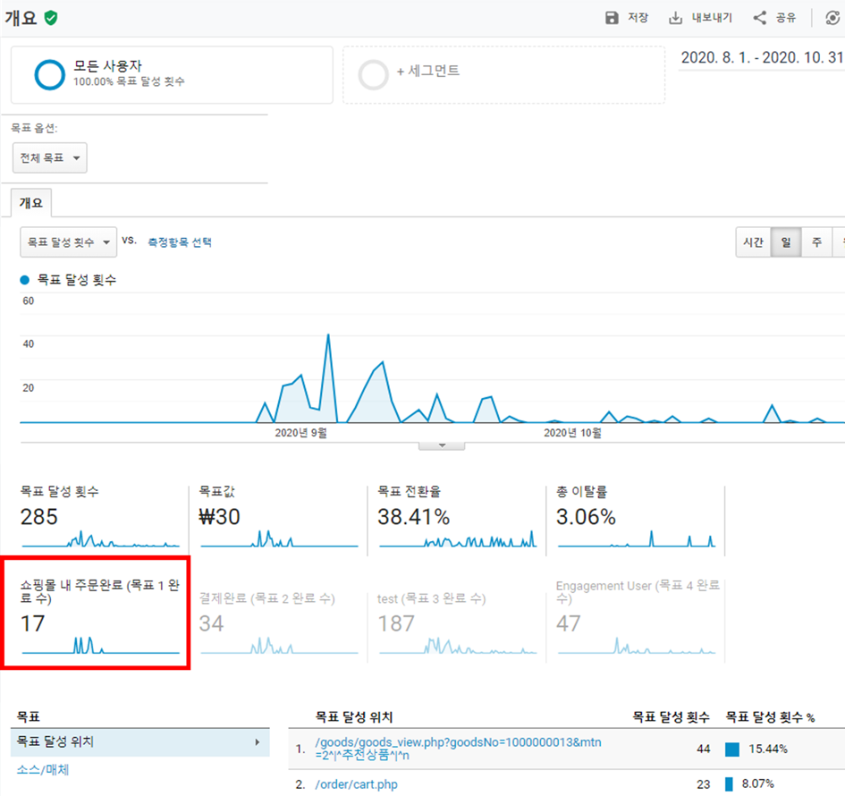Switch chart granularity to 시간
Screen dimensions: 845x796
point(754,242)
